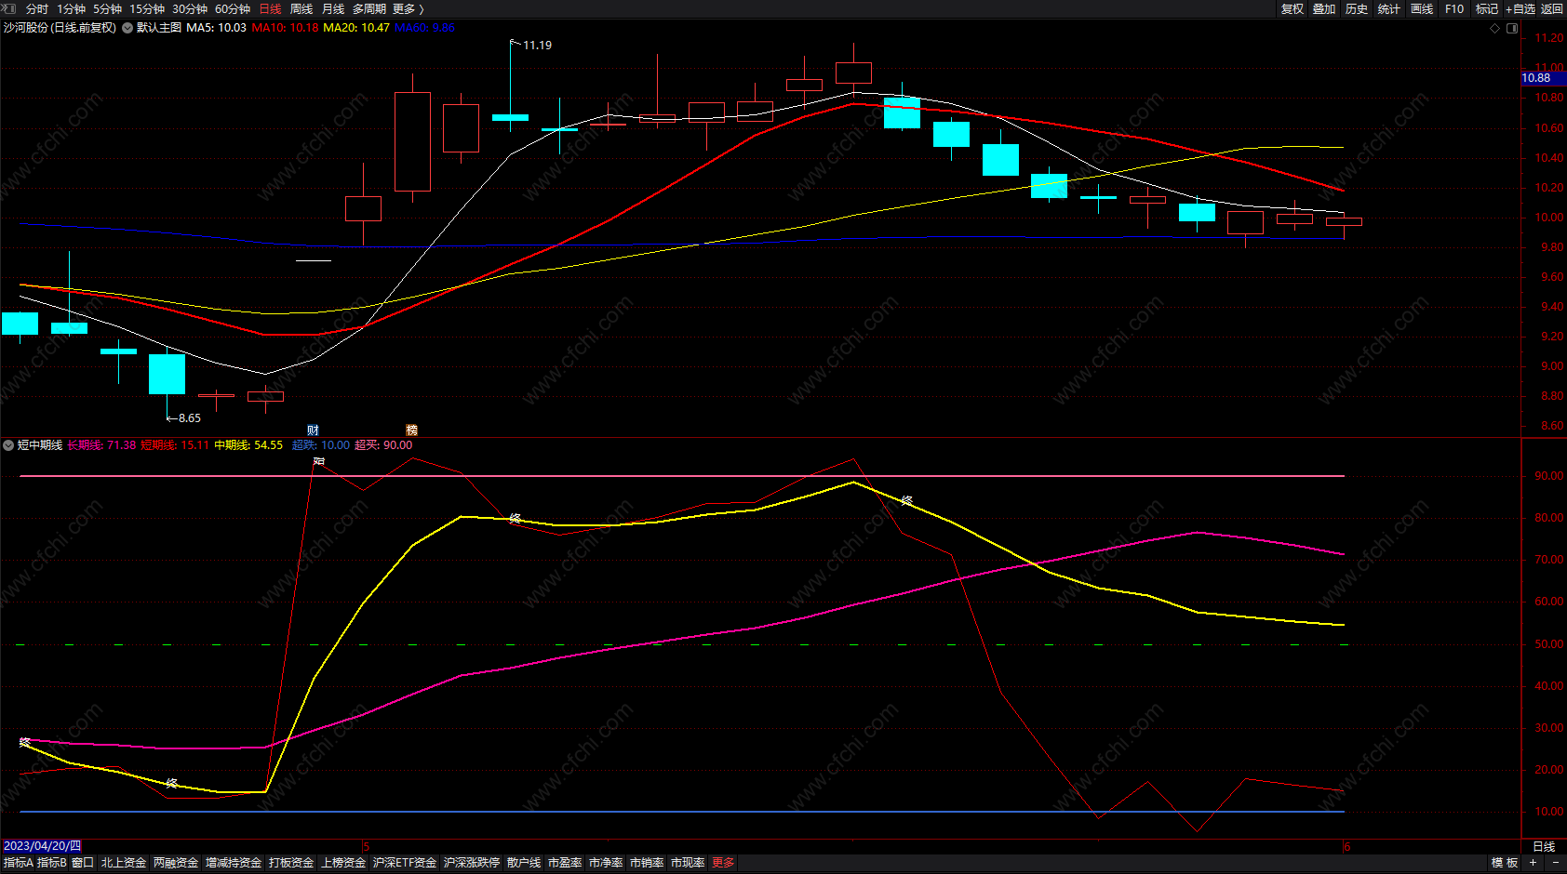This screenshot has width=1567, height=874.
Task: Expand the 短中期线 indicator dropdown
Action: 8,445
